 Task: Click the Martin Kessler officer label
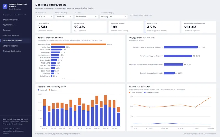pos(45,68)
